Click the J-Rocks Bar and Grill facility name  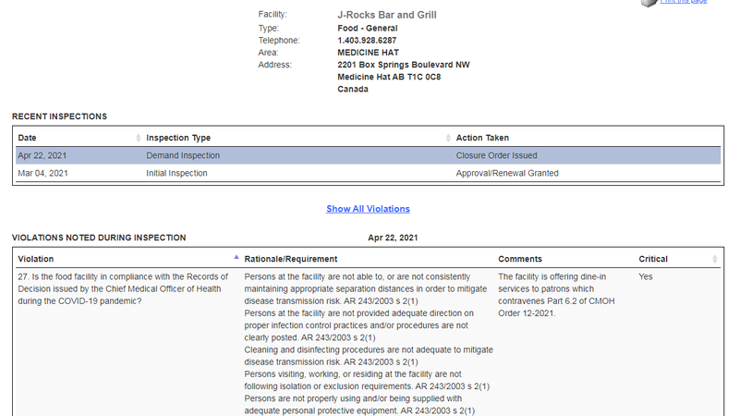click(x=387, y=15)
